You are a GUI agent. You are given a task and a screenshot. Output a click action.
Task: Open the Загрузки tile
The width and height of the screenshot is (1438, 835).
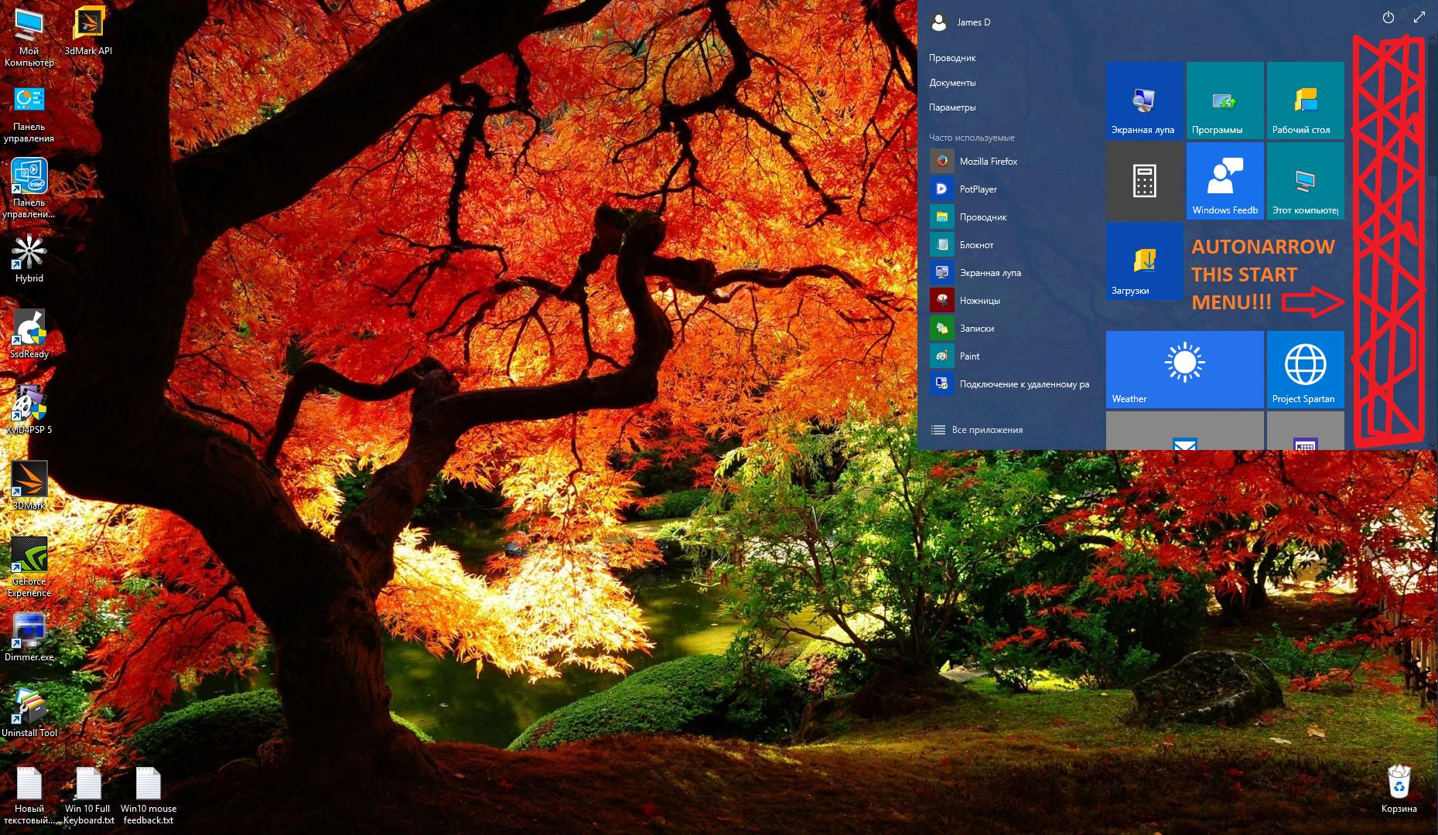pos(1145,261)
